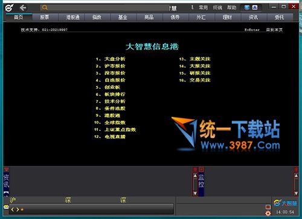
Task: Click the red pin left of 监控 panel
Action: 195,170
